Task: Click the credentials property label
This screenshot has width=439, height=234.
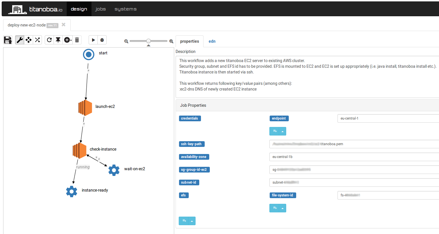Action: [x=190, y=118]
